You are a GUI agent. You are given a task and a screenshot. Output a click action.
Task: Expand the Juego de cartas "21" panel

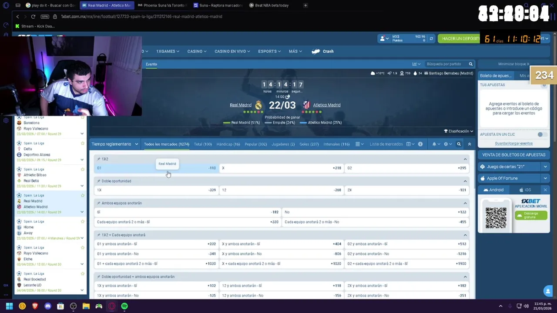click(x=545, y=166)
